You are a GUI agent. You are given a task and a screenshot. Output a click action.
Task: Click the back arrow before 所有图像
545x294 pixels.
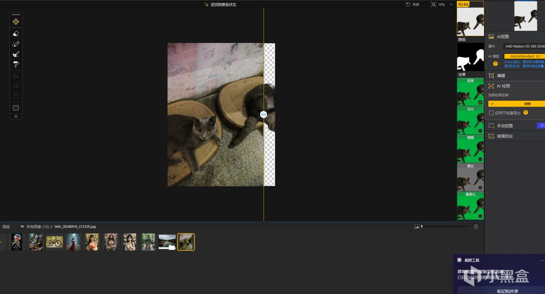tap(22, 226)
